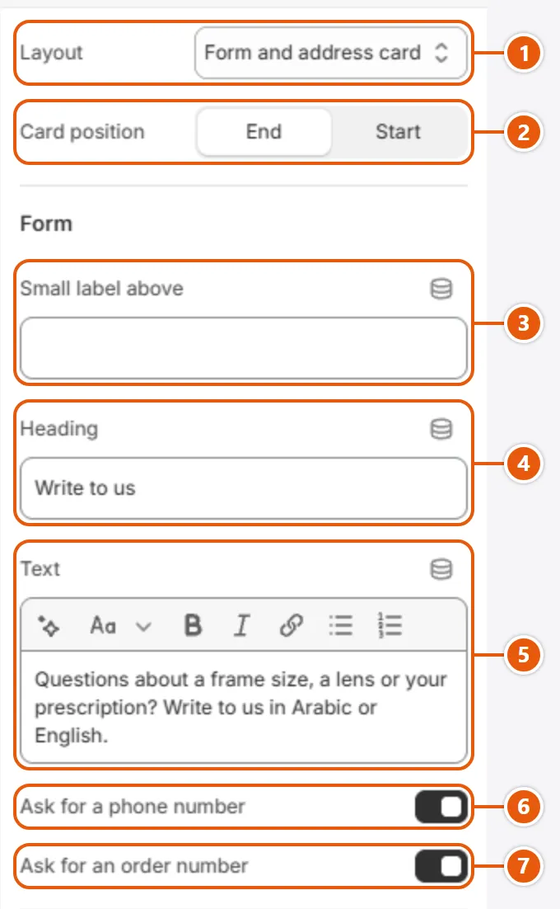
Task: Open the Aa text style dropdown
Action: 120,626
